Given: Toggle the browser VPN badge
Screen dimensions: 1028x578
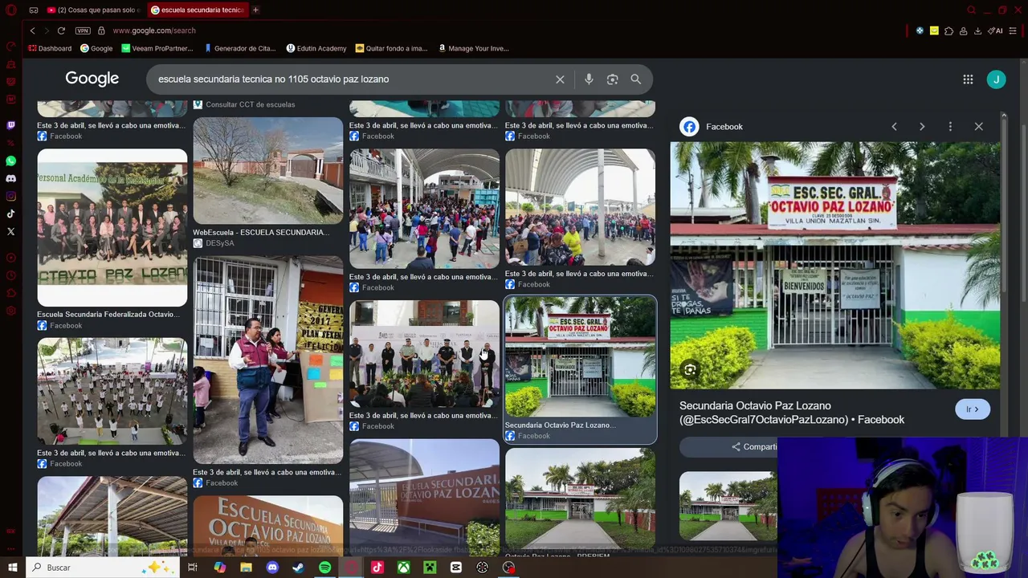Looking at the screenshot, I should point(83,31).
